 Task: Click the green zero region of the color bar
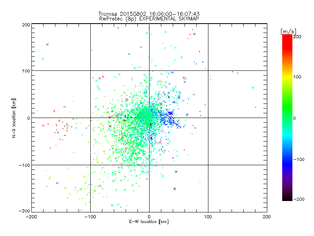coord(287,118)
